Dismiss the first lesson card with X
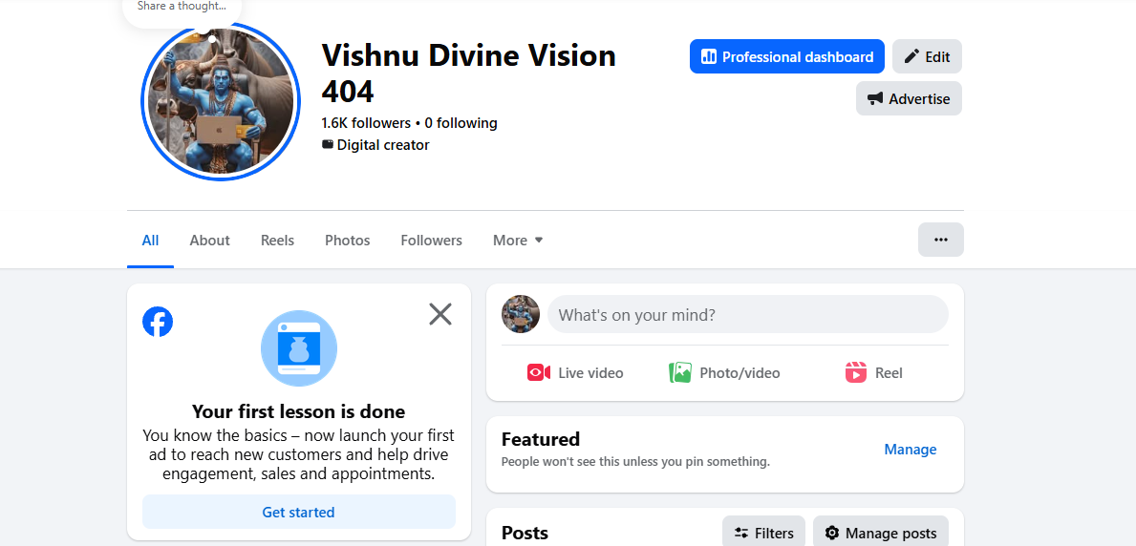1136x546 pixels. [x=440, y=314]
